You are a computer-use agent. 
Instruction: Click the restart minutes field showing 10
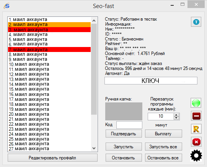[x=161, y=117]
